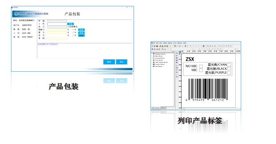Click the white 工单 input field
Viewport: 276px width, 144px height.
point(57,24)
